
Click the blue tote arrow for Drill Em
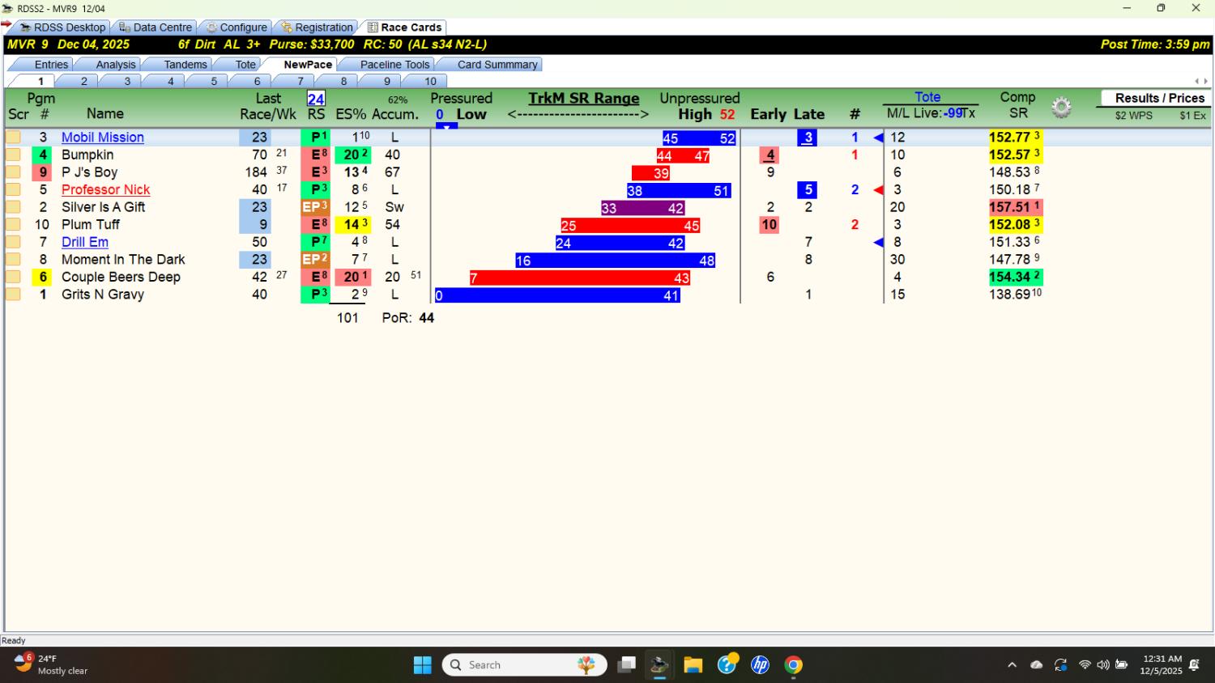click(878, 242)
